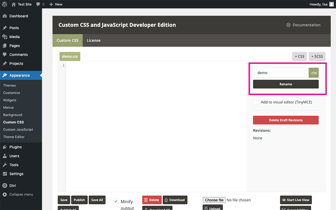
Task: Open the Media library
Action: [21, 37]
